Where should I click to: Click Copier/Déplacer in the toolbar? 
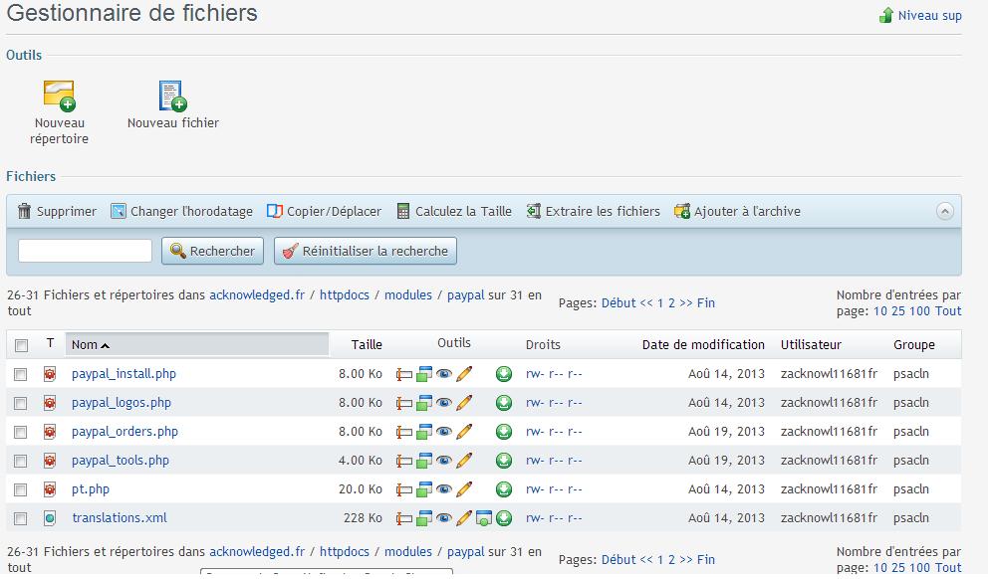pos(325,212)
